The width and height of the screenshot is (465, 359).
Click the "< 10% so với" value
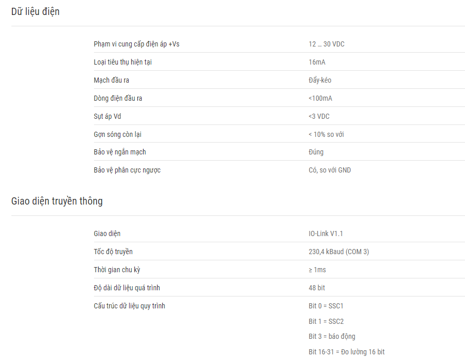click(326, 135)
